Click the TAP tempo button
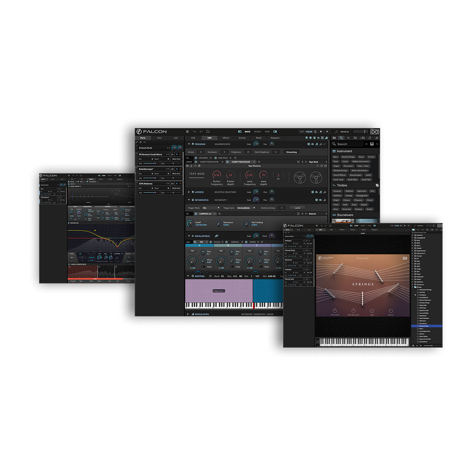 301,132
